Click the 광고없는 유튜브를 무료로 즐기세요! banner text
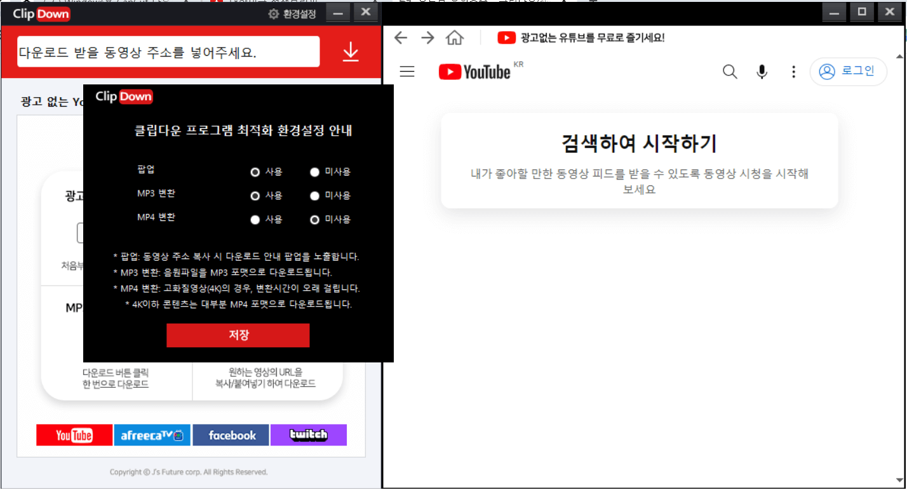The image size is (907, 490). point(593,38)
